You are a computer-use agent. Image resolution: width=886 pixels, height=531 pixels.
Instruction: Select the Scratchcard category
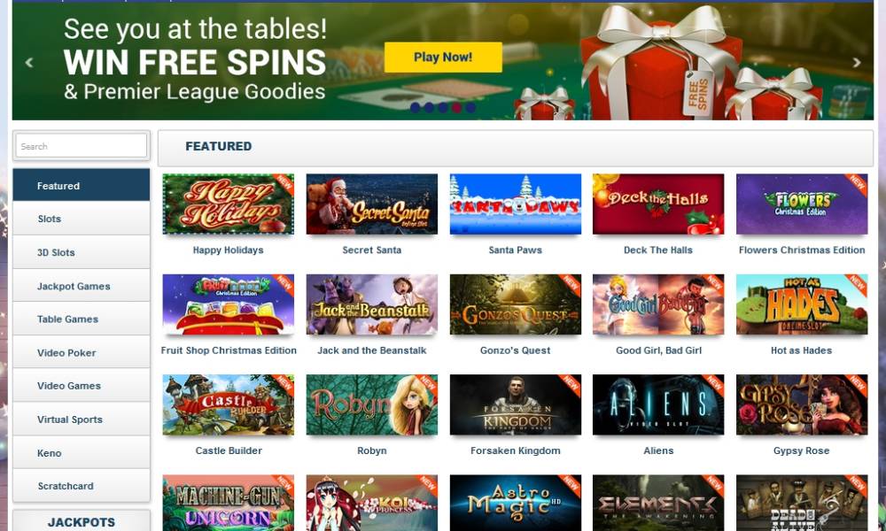tap(82, 486)
